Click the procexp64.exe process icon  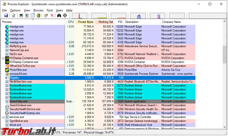tap(7, 74)
